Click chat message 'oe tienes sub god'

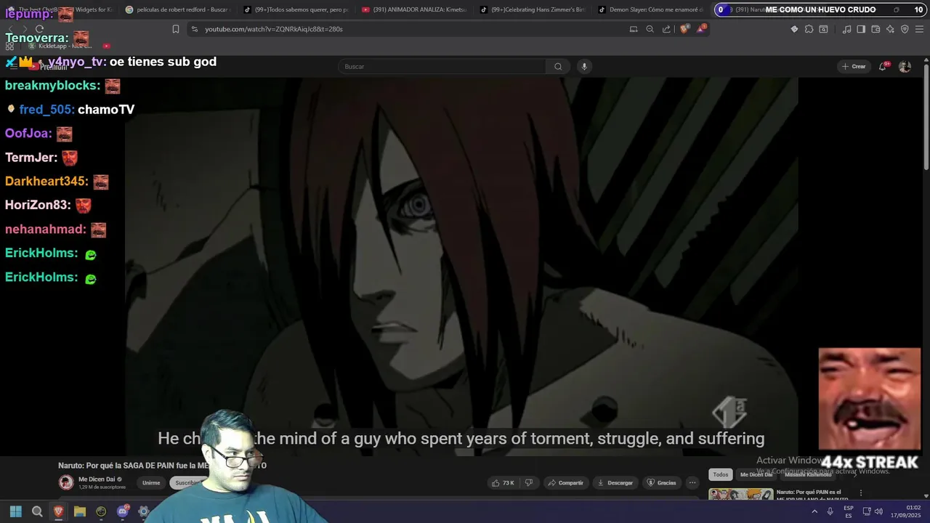[x=163, y=62]
